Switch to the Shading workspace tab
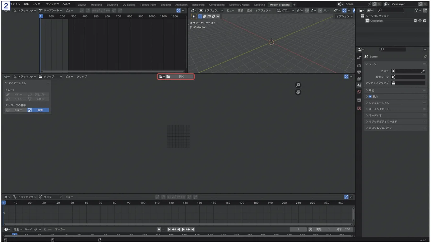This screenshot has width=431, height=244. click(166, 5)
